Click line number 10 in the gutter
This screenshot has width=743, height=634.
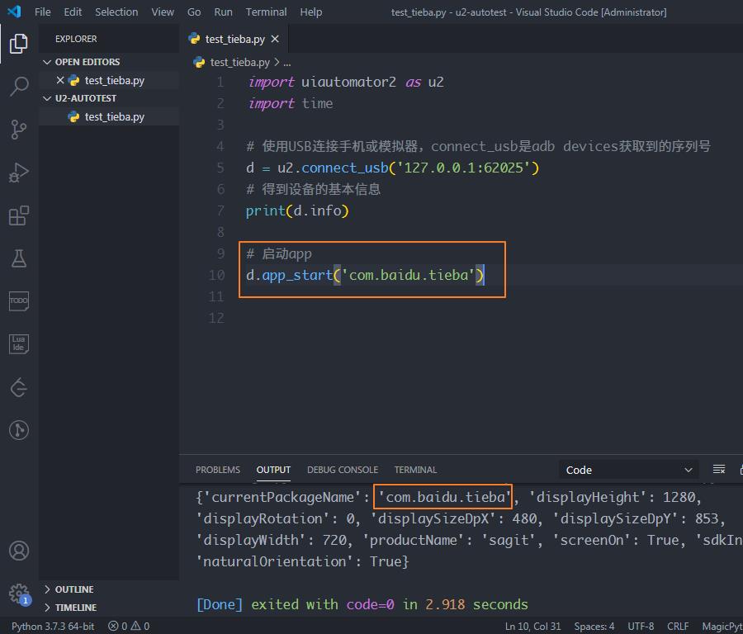tap(216, 275)
